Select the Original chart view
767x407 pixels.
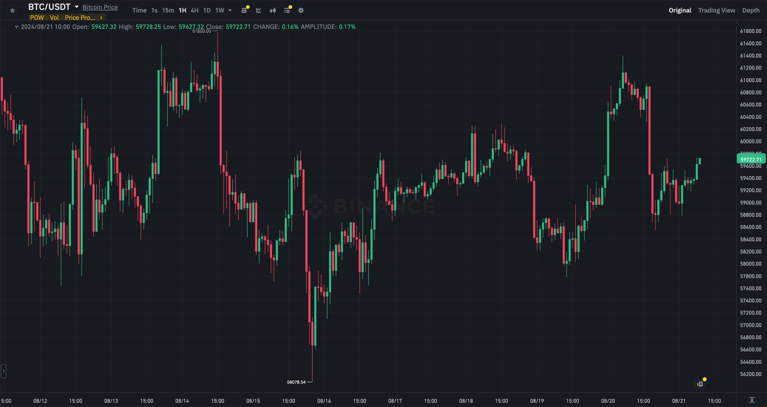[680, 10]
